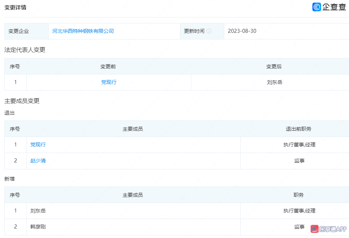Click the 变更后 column header
Image resolution: width=349 pixels, height=238 pixels.
click(x=274, y=66)
